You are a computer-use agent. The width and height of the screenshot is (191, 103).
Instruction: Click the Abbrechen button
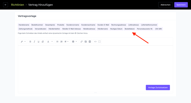pyautogui.click(x=165, y=5)
